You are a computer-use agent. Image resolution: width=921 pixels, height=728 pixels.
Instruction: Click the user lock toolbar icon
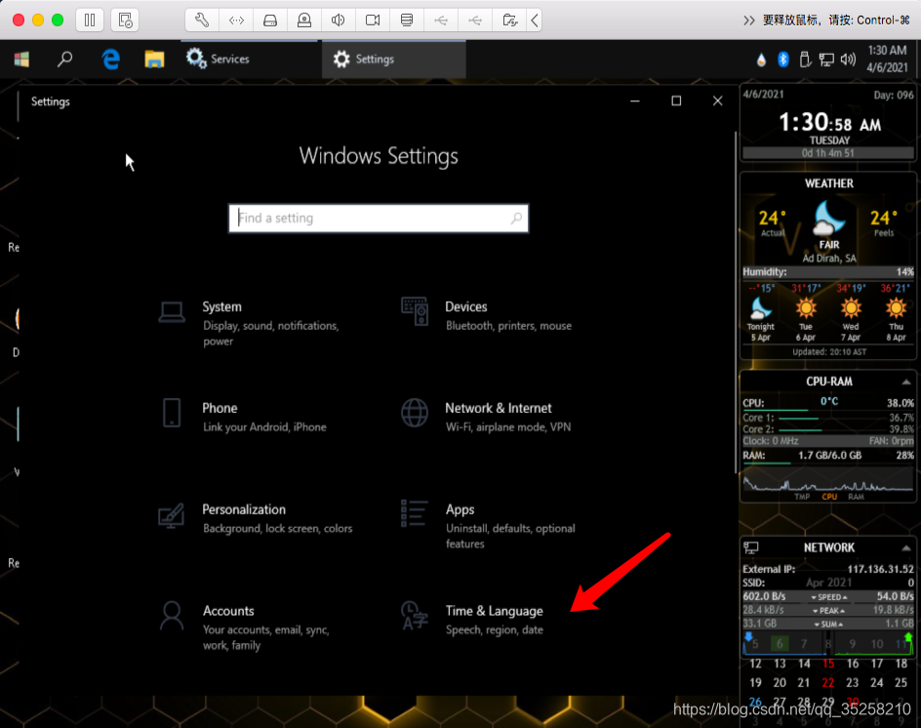tap(304, 20)
